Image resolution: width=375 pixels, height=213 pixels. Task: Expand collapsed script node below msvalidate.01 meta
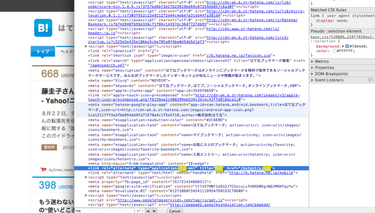point(86,195)
